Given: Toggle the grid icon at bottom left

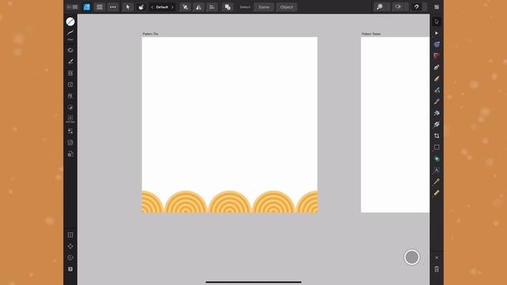Looking at the screenshot, I should coord(71,235).
